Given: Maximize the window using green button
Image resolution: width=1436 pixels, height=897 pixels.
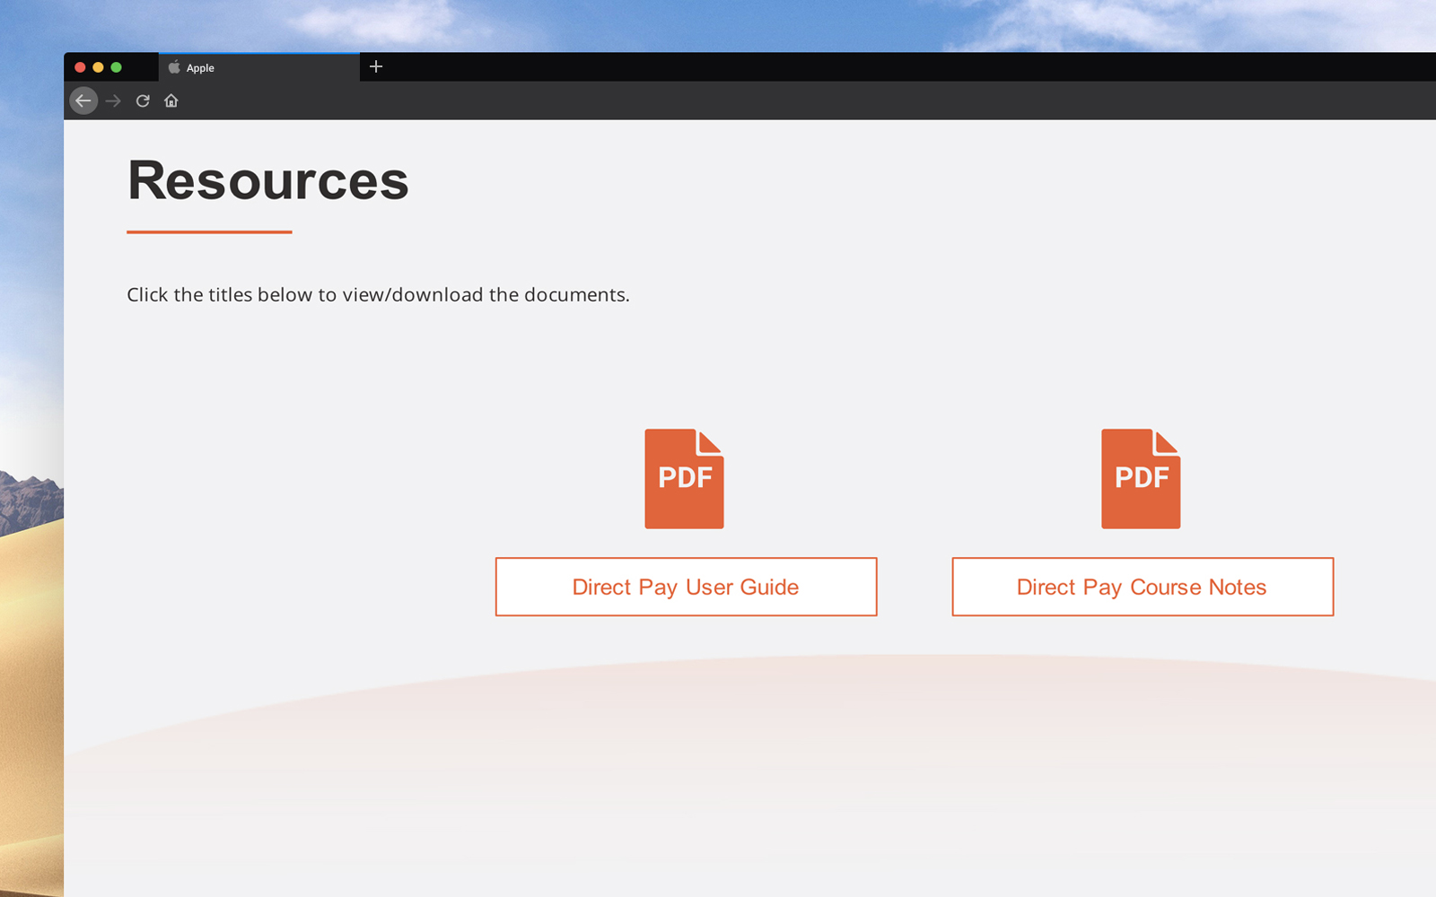Looking at the screenshot, I should pos(116,67).
